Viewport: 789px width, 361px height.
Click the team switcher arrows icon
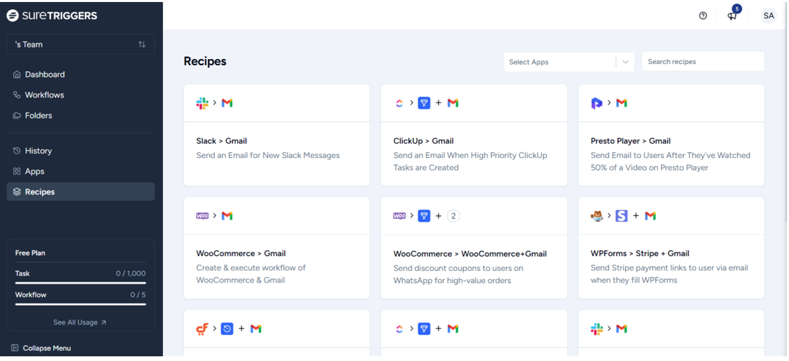[142, 44]
